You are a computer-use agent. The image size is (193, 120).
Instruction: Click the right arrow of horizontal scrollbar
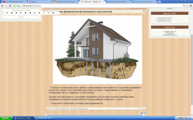coord(145,115)
